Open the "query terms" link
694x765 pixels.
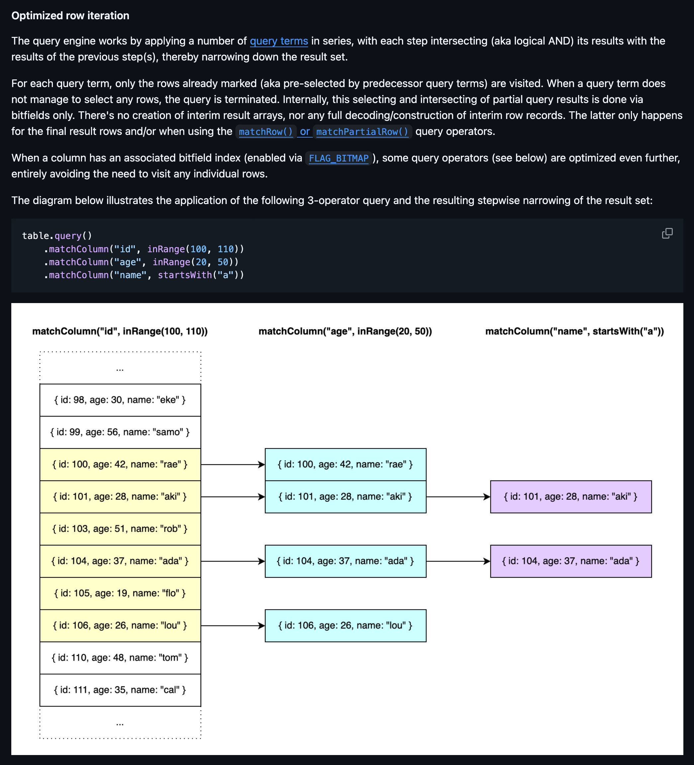(x=278, y=41)
